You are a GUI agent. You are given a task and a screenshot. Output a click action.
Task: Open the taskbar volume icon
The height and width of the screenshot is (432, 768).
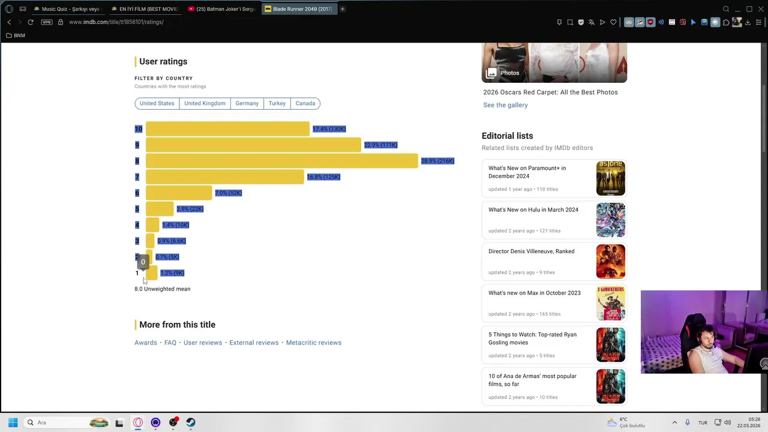coord(728,422)
